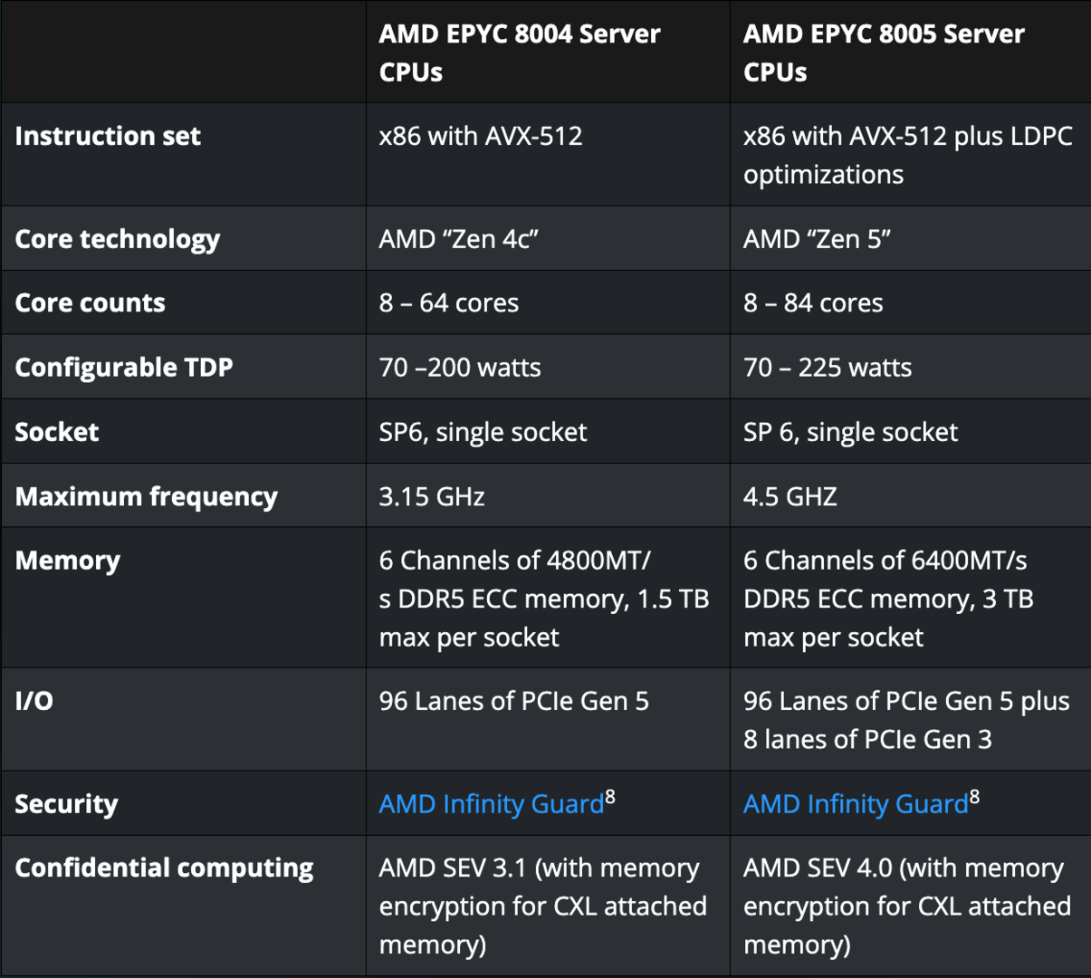The width and height of the screenshot is (1091, 978).
Task: Click the 'Security' row label
Action: pos(67,804)
